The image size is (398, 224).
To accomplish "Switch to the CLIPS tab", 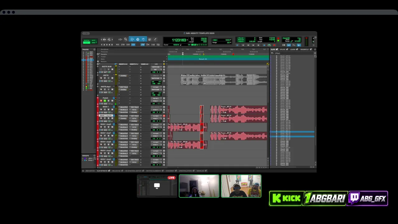I will click(x=273, y=49).
